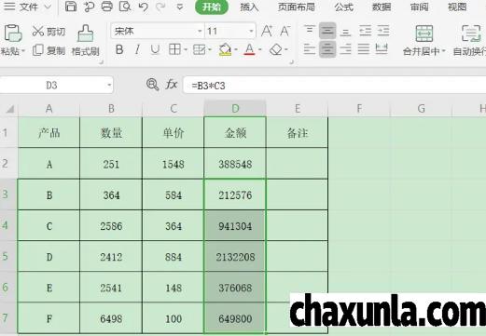Click the Undo arrow icon
Image resolution: width=486 pixels, height=336 pixels.
pos(143,7)
